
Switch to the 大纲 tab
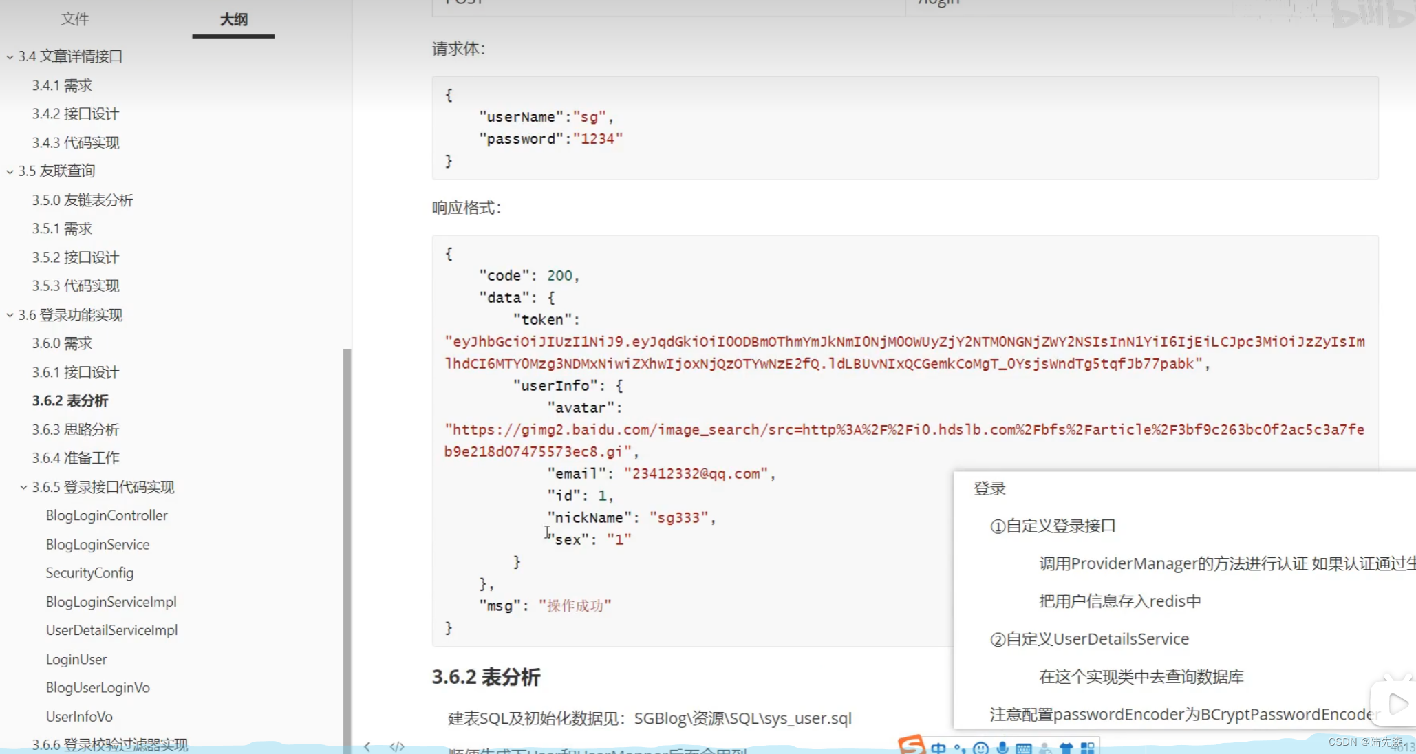pyautogui.click(x=233, y=20)
